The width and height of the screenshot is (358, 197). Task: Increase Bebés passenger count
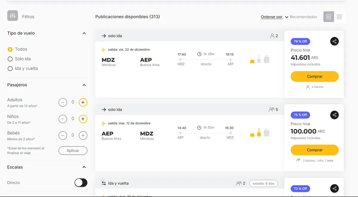pos(83,136)
